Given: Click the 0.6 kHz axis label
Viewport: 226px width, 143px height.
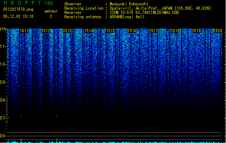Looking at the screenshot, I should pos(3,136).
